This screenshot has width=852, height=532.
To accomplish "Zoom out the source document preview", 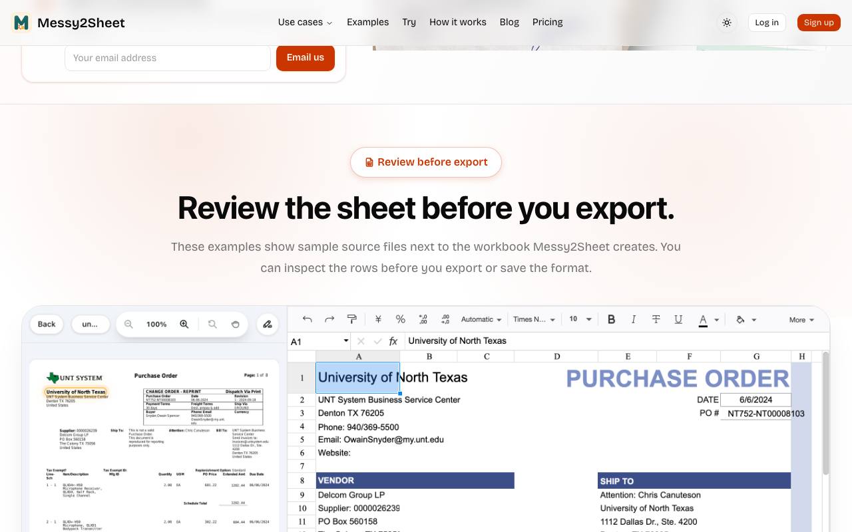I will click(x=129, y=325).
